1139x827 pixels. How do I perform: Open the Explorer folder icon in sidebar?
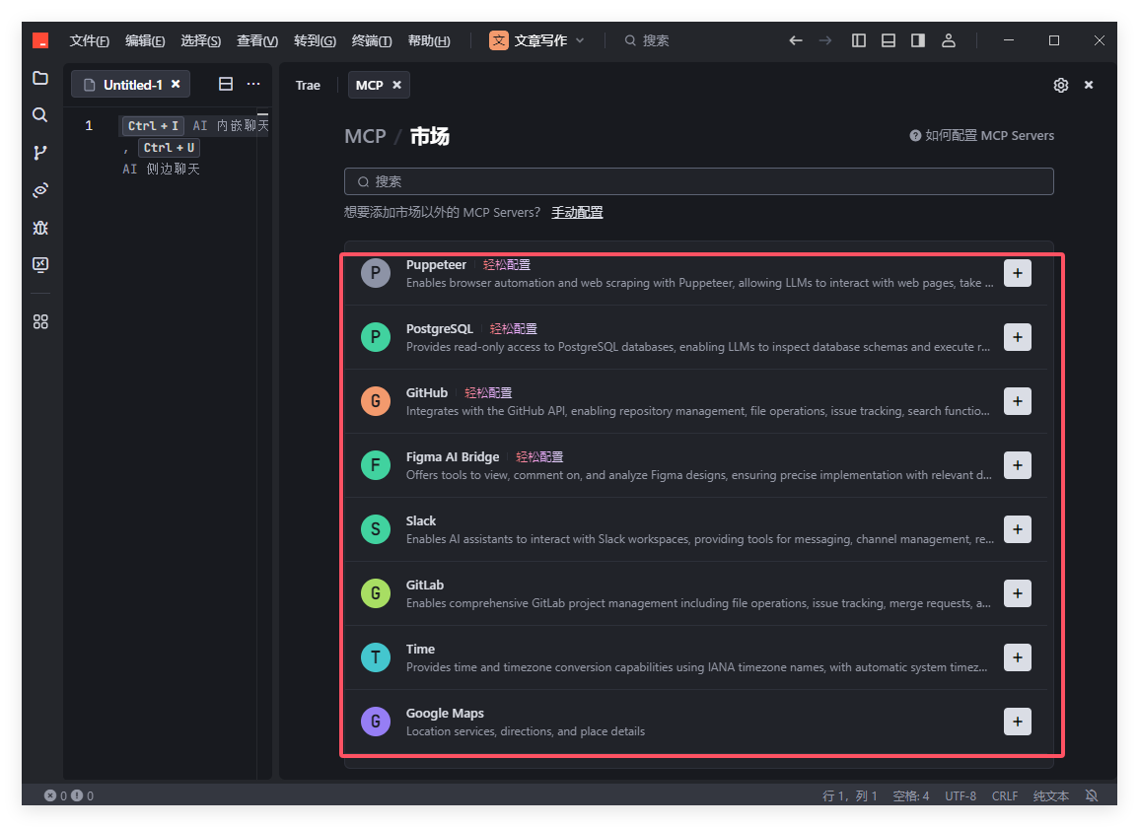(40, 78)
